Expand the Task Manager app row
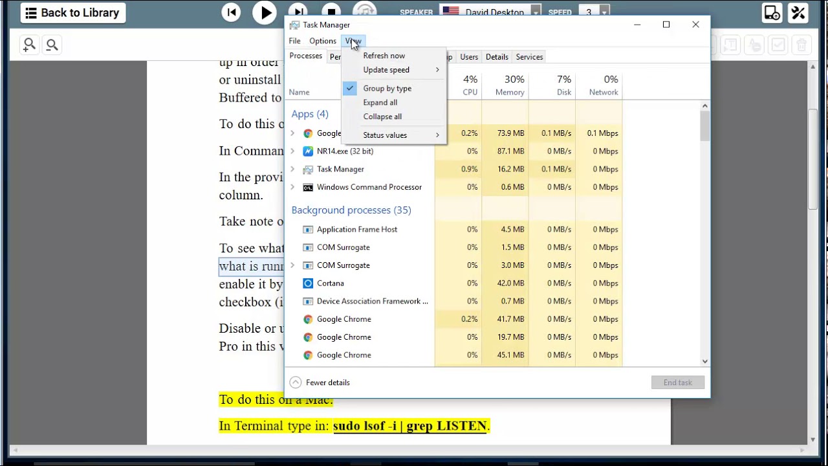The image size is (828, 466). 292,170
